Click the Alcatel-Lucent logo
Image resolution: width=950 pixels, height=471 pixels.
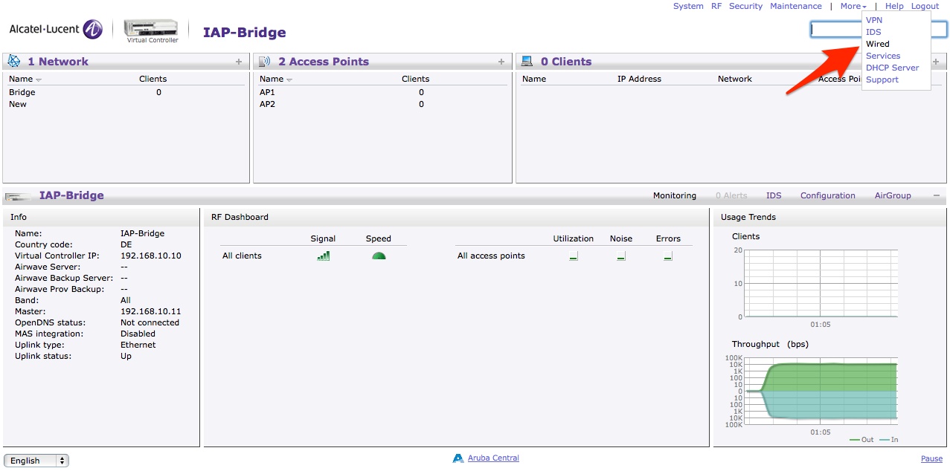pos(56,28)
